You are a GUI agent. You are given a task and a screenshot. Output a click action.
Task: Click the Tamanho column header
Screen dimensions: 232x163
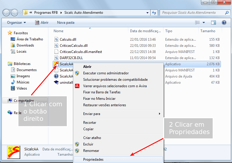(x=208, y=31)
